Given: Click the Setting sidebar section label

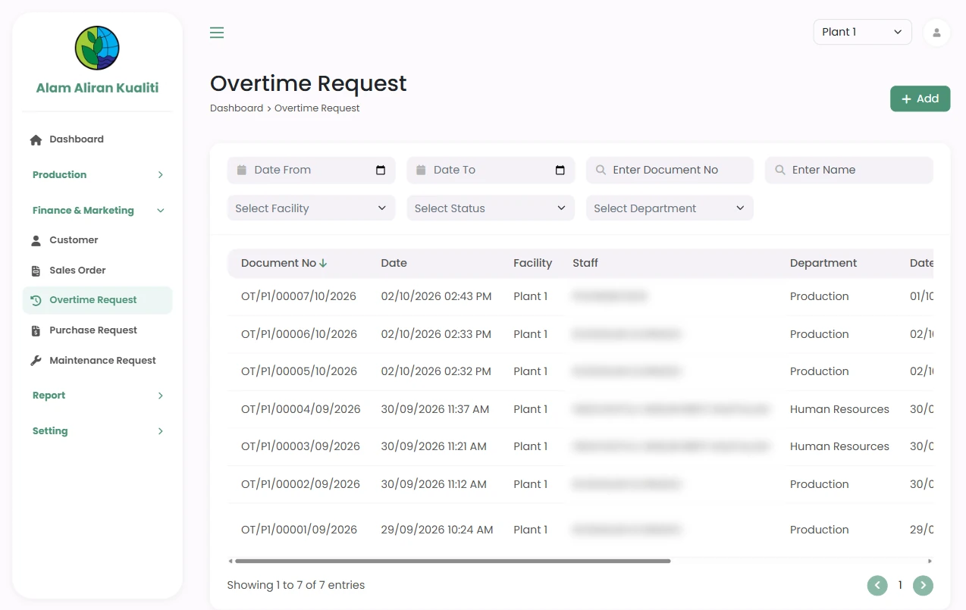Looking at the screenshot, I should coord(50,431).
